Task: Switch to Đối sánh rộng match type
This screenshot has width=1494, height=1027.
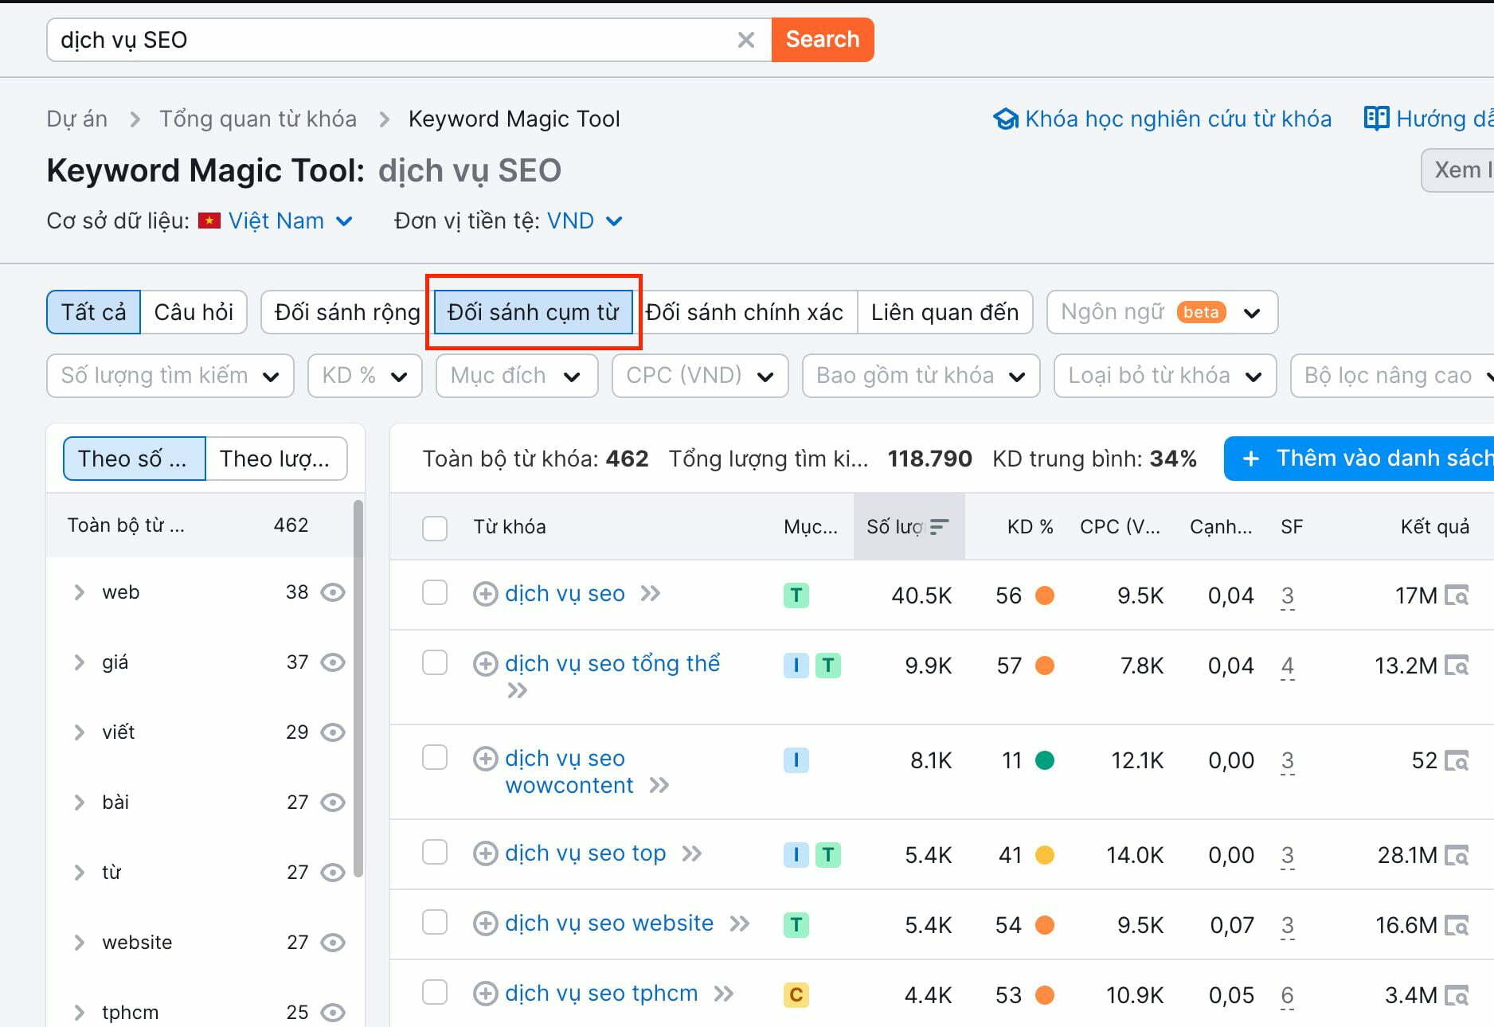Action: tap(347, 312)
